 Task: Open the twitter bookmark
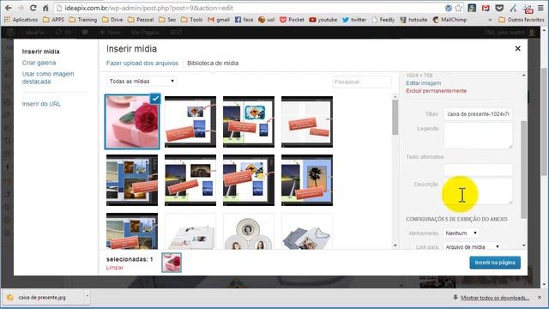coord(354,20)
